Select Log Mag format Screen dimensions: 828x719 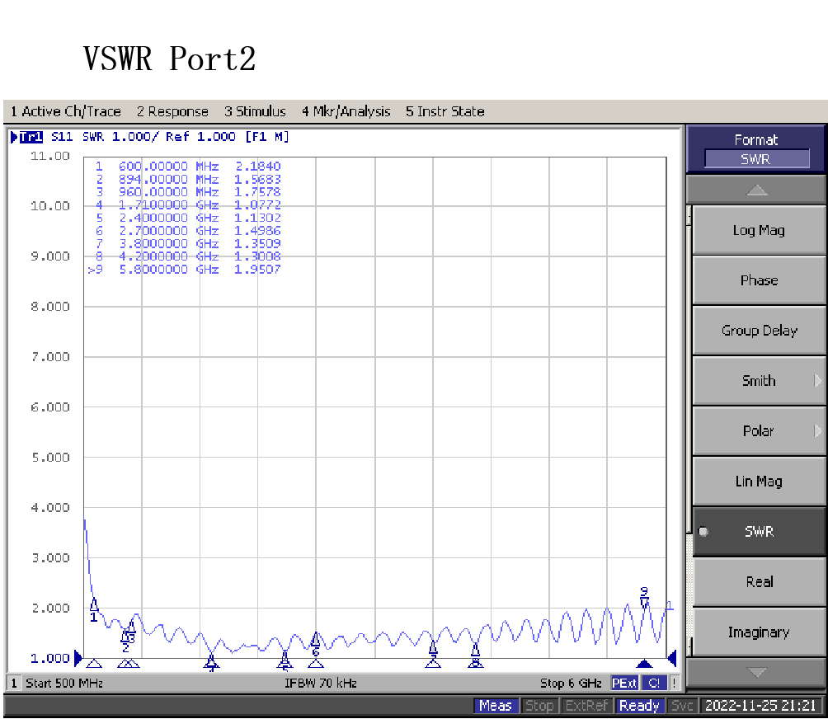pyautogui.click(x=758, y=230)
